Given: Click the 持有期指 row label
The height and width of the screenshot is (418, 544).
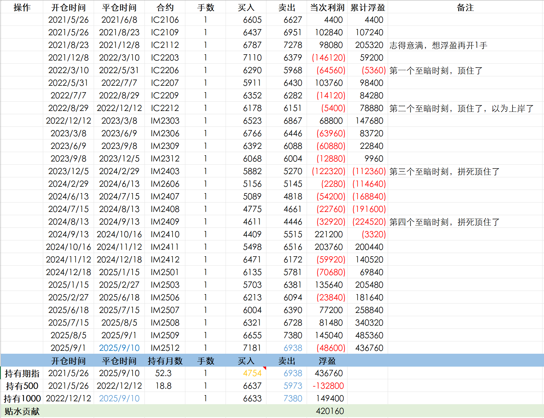Looking at the screenshot, I should pos(22,373).
